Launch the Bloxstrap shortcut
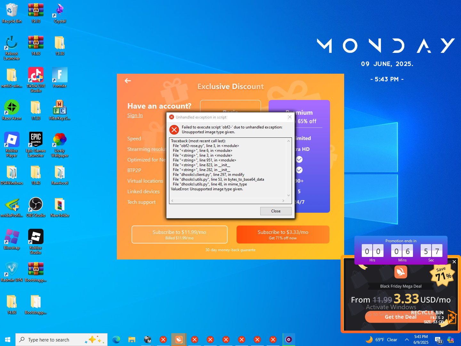 pyautogui.click(x=12, y=240)
